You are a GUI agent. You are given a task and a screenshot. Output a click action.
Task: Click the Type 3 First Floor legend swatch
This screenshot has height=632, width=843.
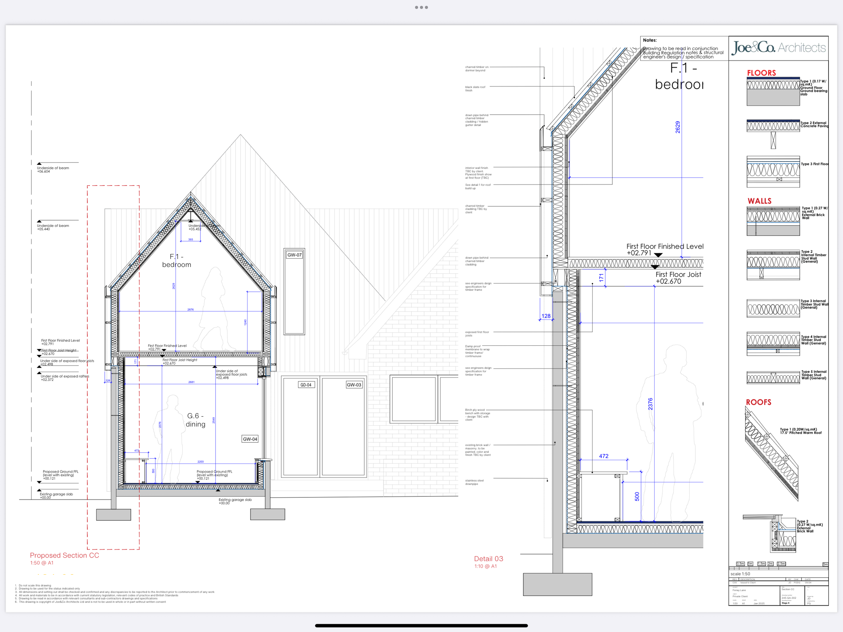pyautogui.click(x=773, y=172)
